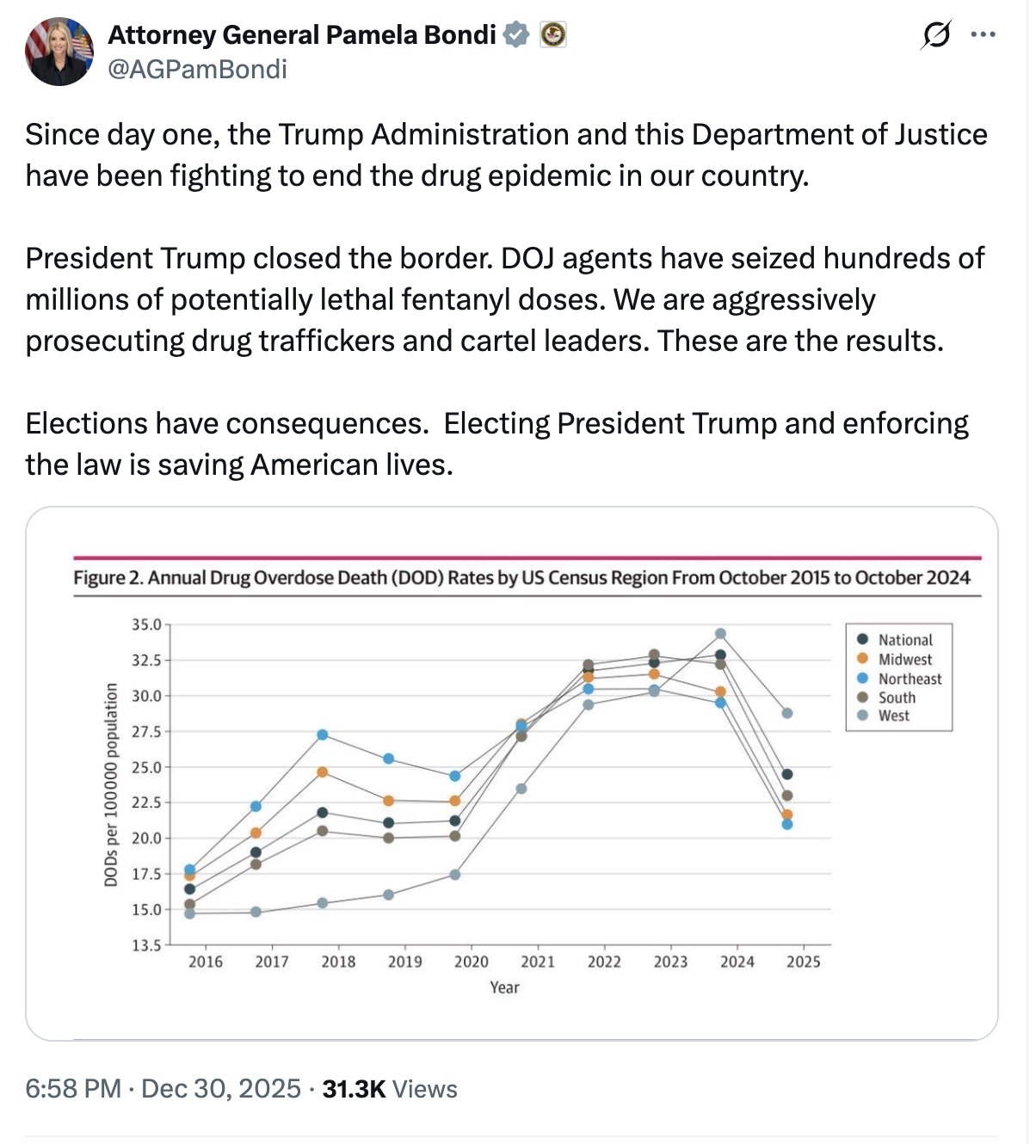Click the West region's peak 2024 data point
This screenshot has height=1144, width=1036.
(720, 634)
